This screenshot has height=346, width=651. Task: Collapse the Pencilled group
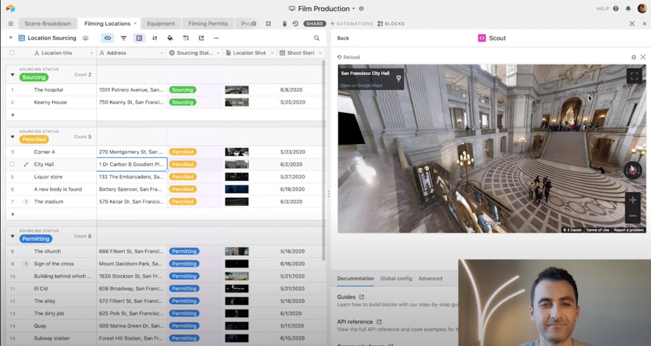[12, 137]
